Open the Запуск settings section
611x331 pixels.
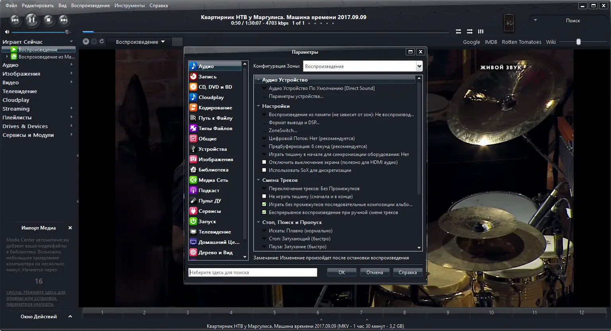(207, 222)
